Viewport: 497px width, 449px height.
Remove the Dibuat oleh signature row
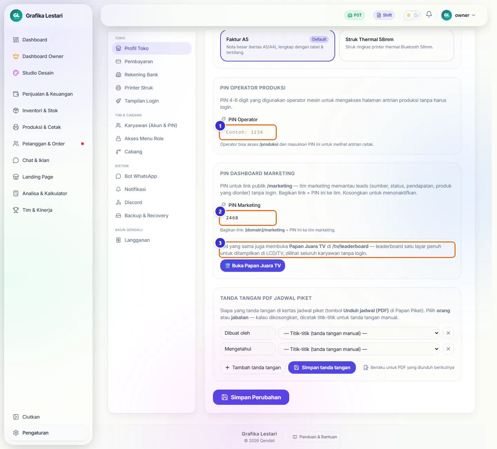click(x=448, y=333)
